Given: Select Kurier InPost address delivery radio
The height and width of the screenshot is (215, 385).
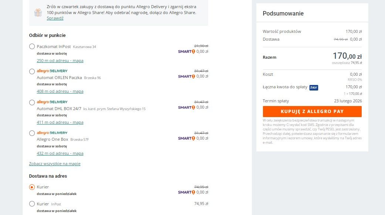Looking at the screenshot, I should [32, 204].
